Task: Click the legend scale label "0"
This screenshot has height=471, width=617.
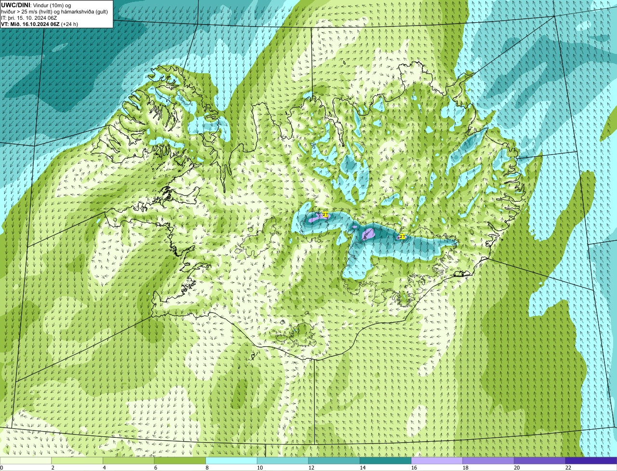Action: coord(1,468)
